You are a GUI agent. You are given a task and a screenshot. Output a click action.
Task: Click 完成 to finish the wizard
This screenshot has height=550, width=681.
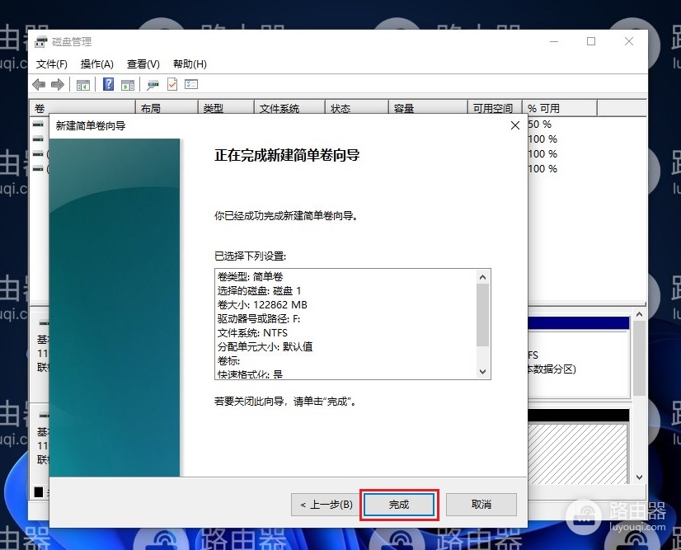[399, 505]
